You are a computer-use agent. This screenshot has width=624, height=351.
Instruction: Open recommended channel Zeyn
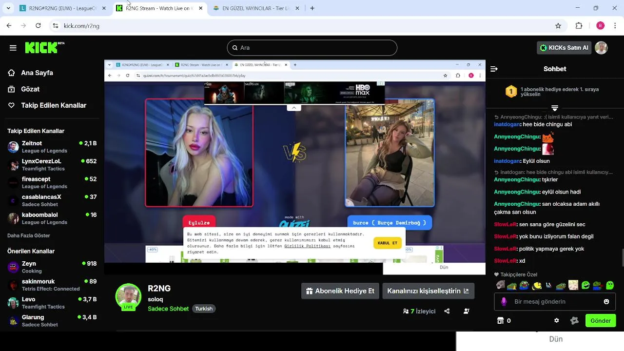(52, 267)
